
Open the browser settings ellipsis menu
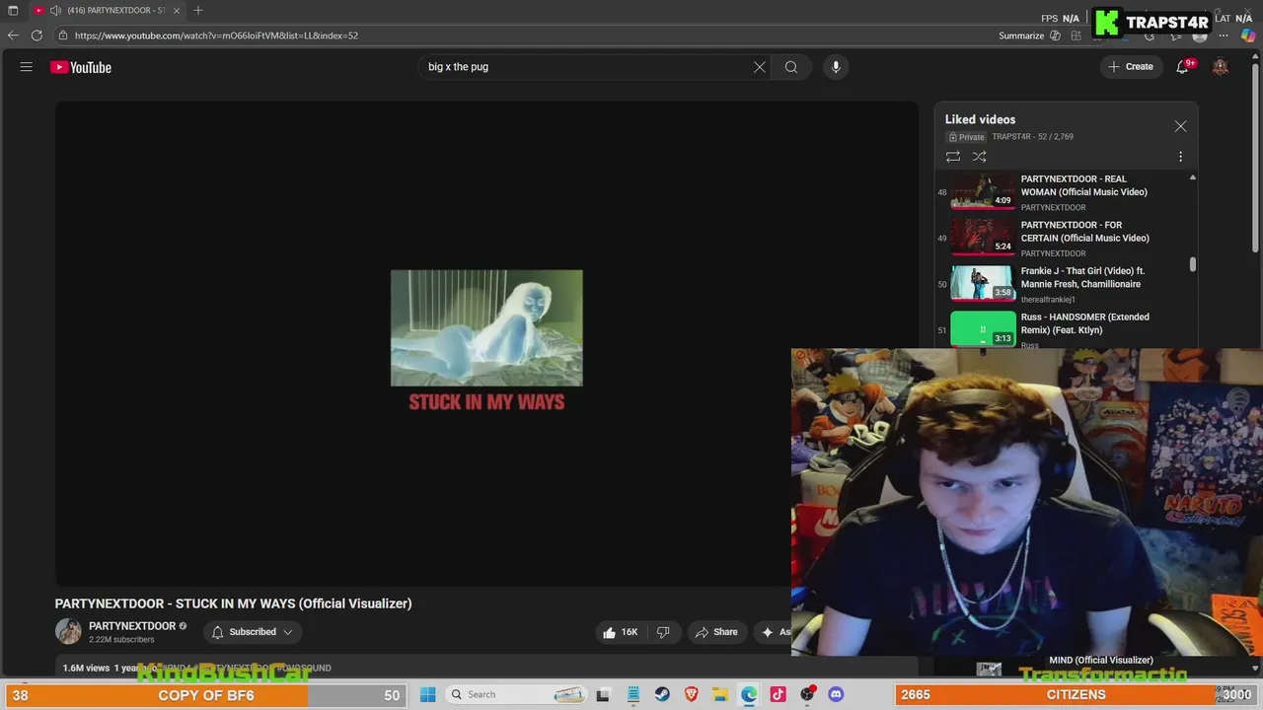[x=1224, y=35]
